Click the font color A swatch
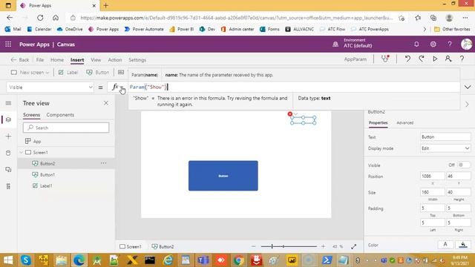Viewport: 475px width, 267px height. point(445,245)
